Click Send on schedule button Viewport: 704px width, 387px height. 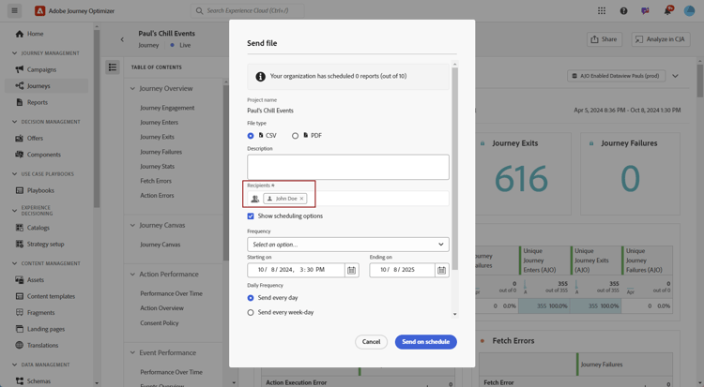[x=425, y=342]
